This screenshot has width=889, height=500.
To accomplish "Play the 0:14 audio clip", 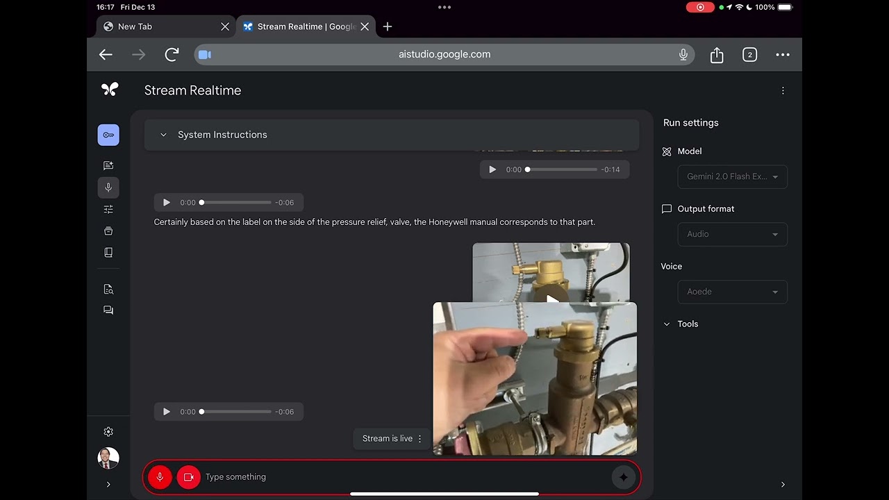I will pos(492,169).
